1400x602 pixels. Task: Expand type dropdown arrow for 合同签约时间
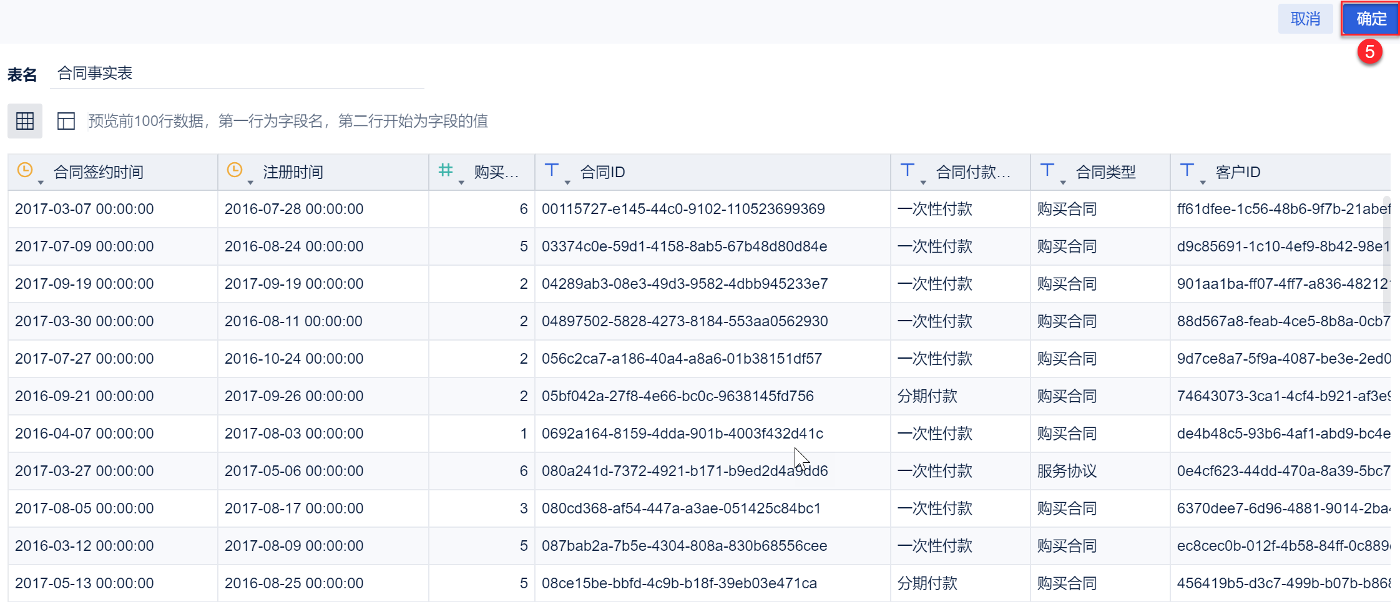click(x=41, y=182)
